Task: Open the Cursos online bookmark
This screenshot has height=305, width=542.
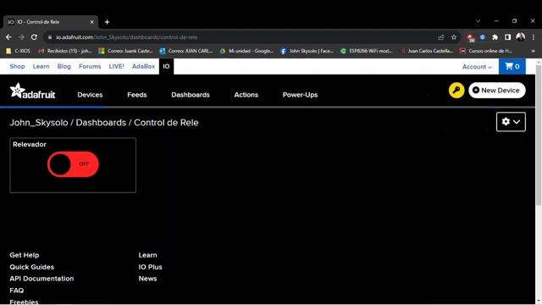Action: click(486, 51)
